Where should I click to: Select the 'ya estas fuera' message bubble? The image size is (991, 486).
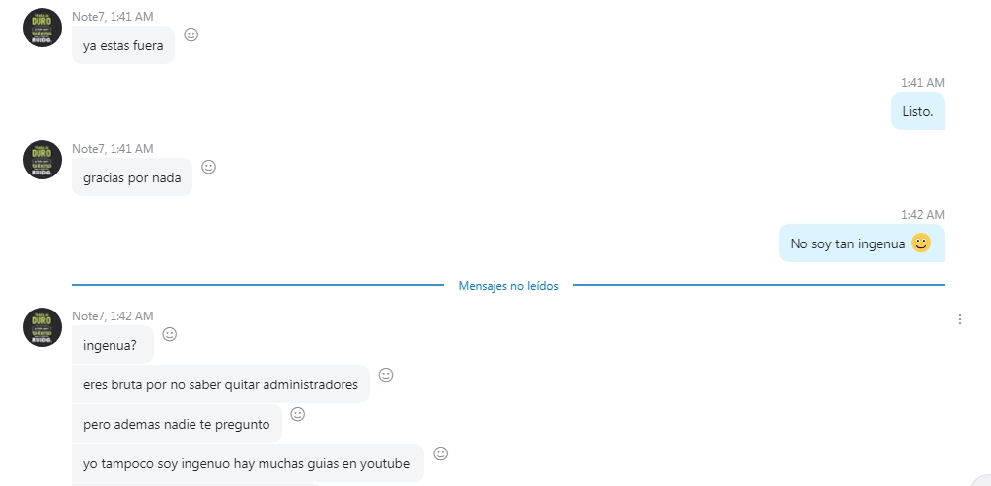tap(123, 44)
